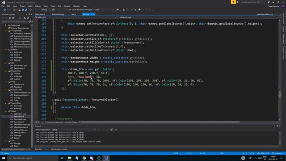Collapse the Map folder
The width and height of the screenshot is (286, 161).
pos(6,82)
